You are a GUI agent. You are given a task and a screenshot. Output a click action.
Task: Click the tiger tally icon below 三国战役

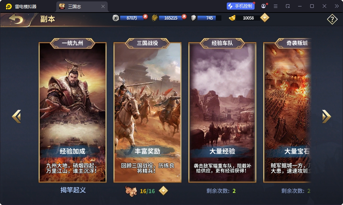point(131,191)
